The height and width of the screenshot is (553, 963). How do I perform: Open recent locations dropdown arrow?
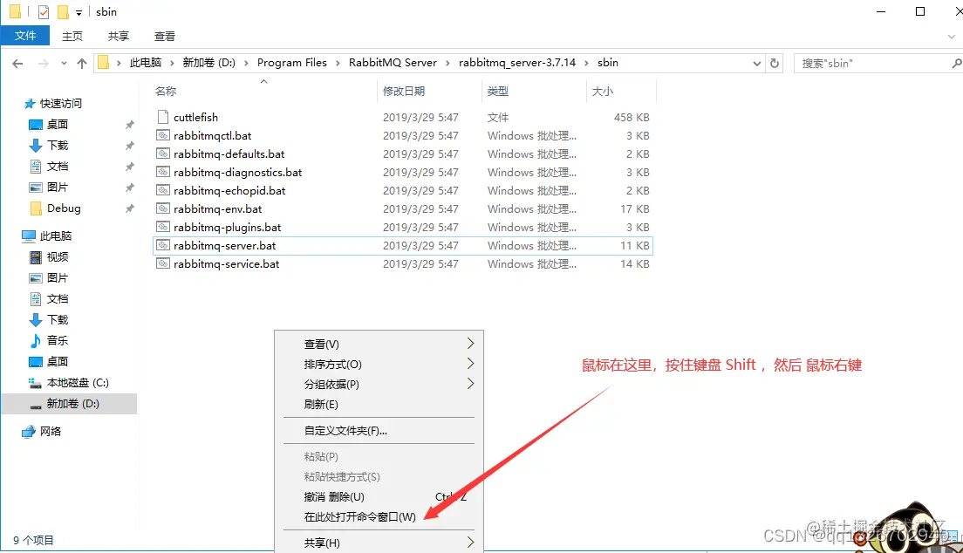[64, 64]
